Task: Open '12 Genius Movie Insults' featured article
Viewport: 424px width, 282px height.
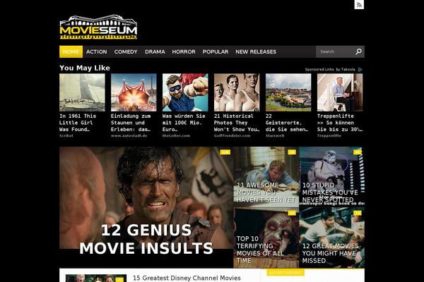Action: click(x=146, y=207)
